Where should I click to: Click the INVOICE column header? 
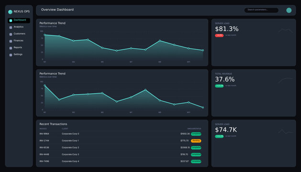tap(43, 129)
